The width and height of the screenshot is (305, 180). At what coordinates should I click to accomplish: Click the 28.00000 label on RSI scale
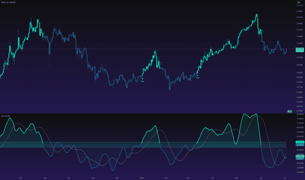tap(300, 172)
